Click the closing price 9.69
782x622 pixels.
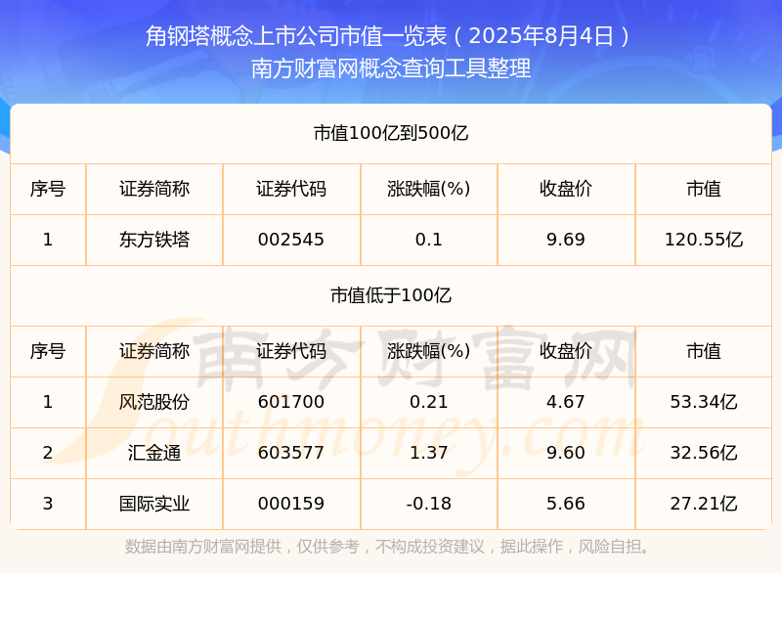pyautogui.click(x=566, y=240)
